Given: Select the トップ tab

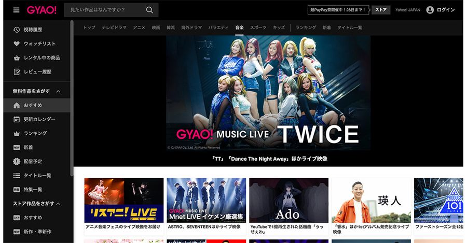Looking at the screenshot, I should click(x=89, y=27).
